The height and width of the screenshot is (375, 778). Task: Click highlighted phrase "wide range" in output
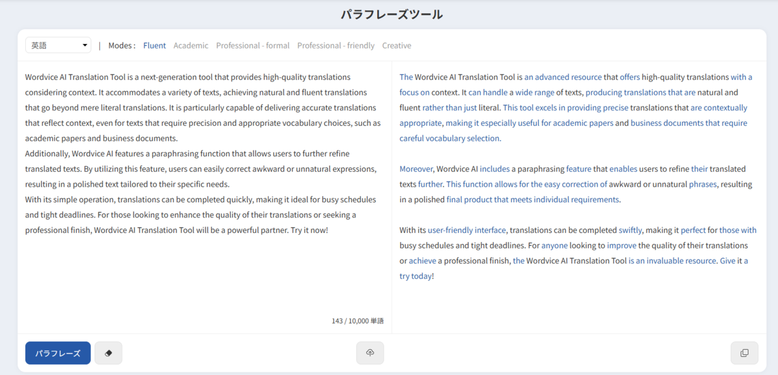535,92
